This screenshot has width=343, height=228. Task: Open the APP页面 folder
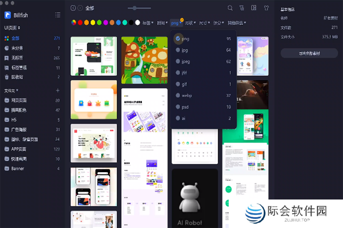(x=21, y=149)
